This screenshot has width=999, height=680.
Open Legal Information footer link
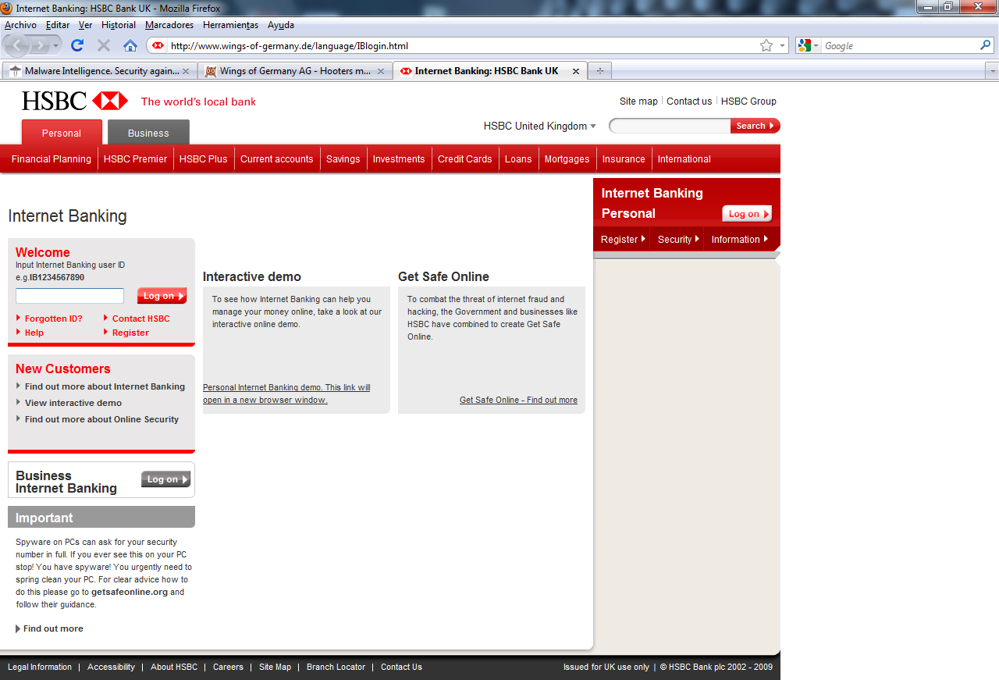pyautogui.click(x=39, y=667)
